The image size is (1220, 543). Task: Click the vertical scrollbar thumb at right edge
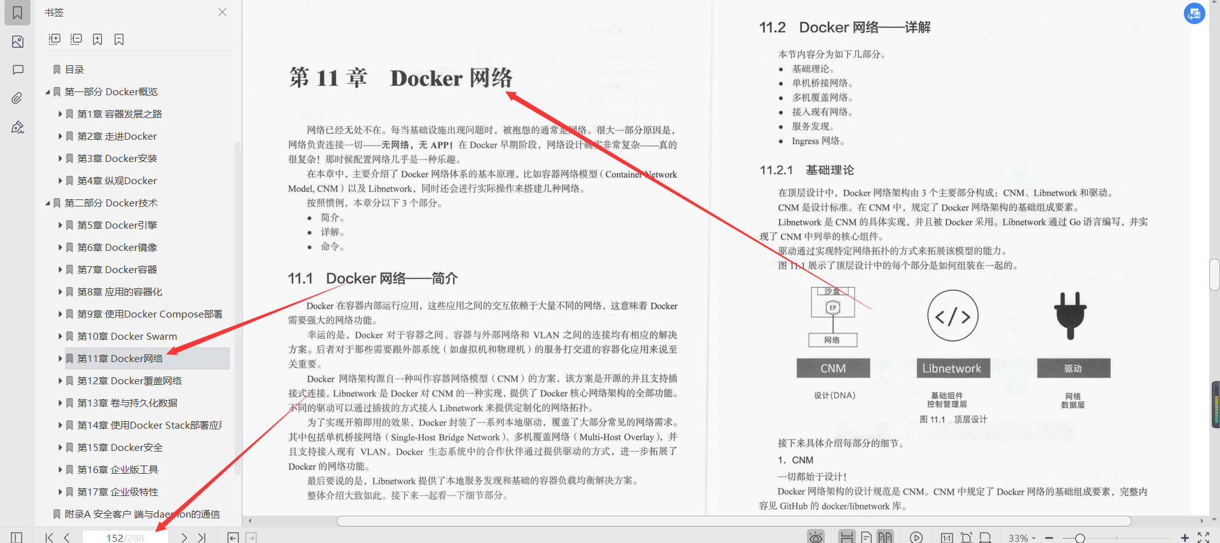pos(1214,274)
